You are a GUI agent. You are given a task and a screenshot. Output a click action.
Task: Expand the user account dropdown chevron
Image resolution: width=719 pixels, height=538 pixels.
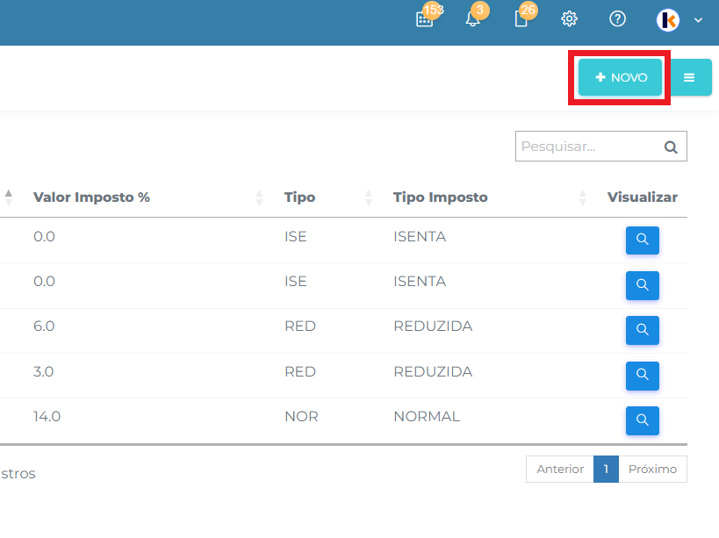pos(699,20)
